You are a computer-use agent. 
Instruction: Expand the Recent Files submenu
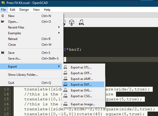tap(32, 27)
